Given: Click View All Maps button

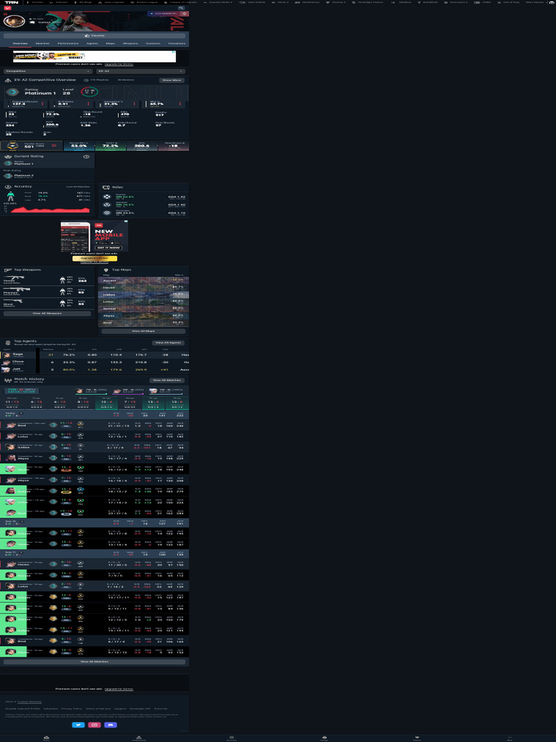Looking at the screenshot, I should click(x=143, y=331).
